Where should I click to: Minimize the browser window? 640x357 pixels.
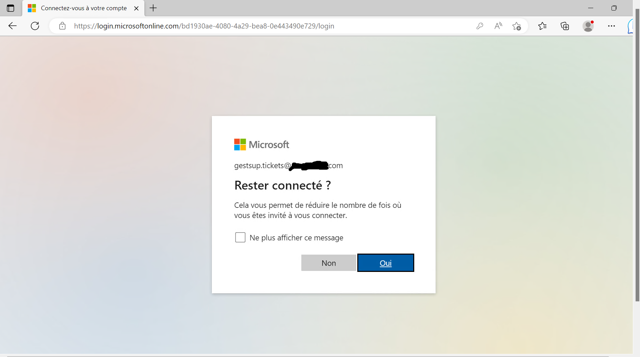coord(591,8)
